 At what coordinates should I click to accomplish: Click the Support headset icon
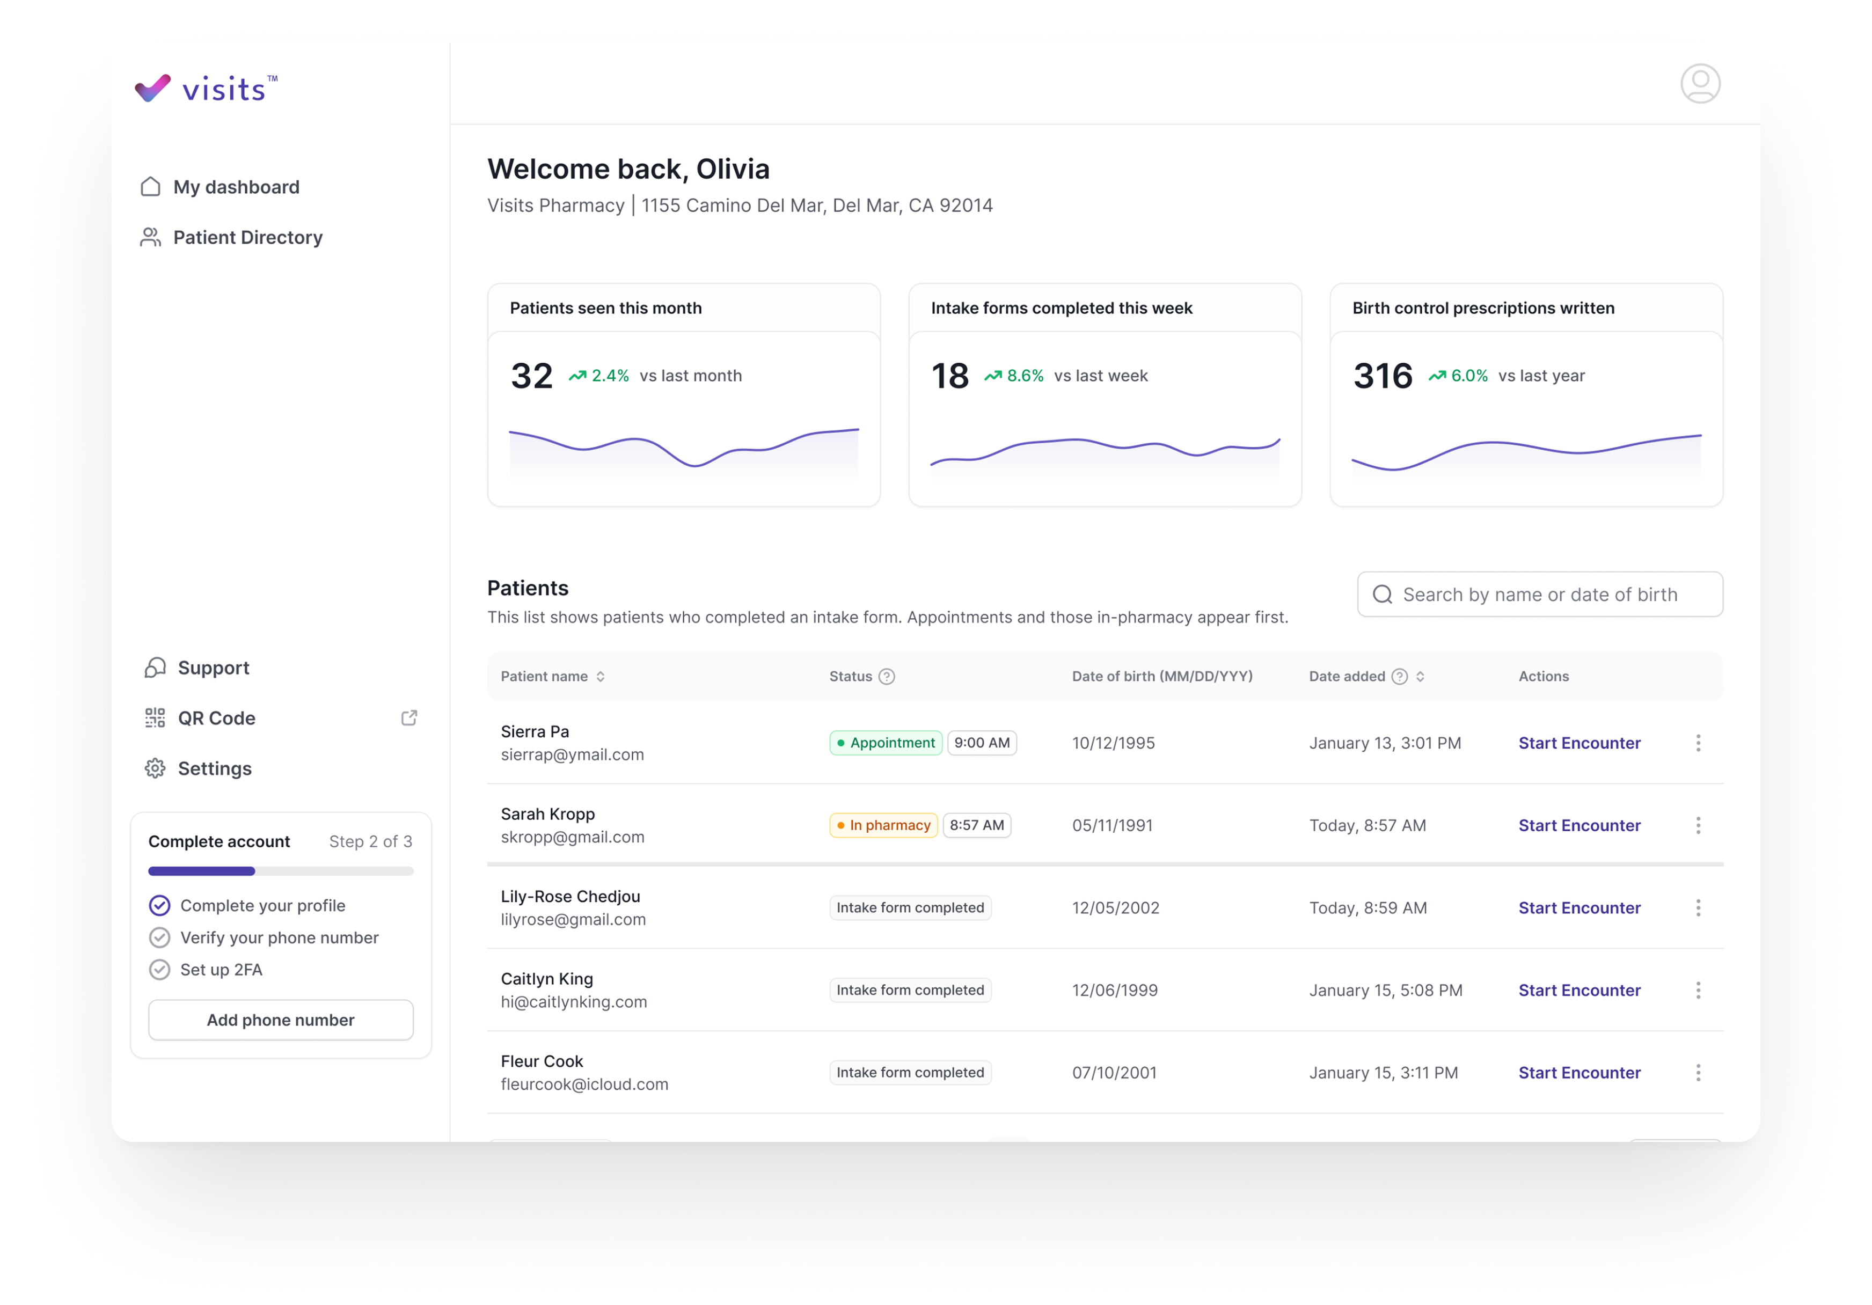155,668
